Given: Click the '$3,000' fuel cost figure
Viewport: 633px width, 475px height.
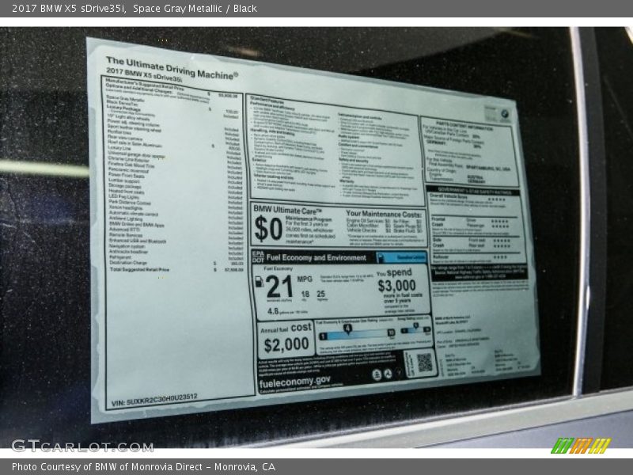Looking at the screenshot, I should click(397, 286).
